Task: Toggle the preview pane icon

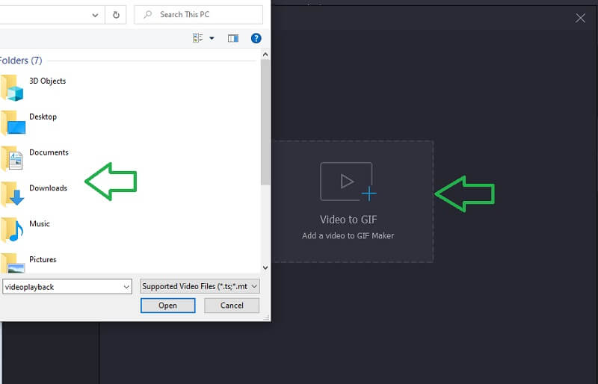Action: [x=233, y=38]
